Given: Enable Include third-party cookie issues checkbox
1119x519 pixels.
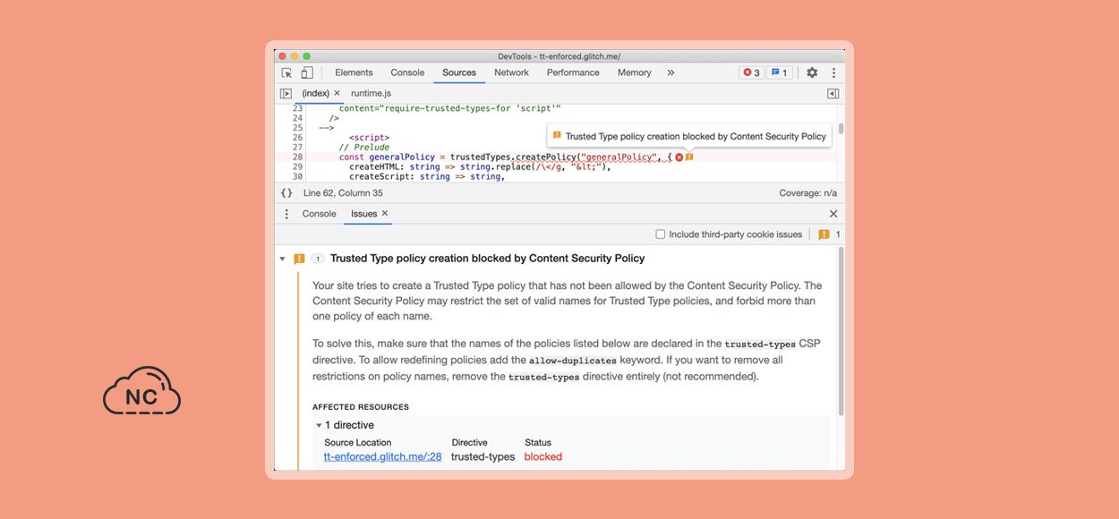Looking at the screenshot, I should [x=661, y=234].
